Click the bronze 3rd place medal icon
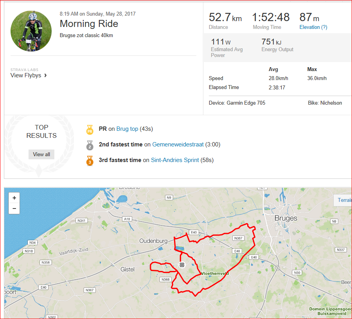352x319 pixels. click(90, 161)
